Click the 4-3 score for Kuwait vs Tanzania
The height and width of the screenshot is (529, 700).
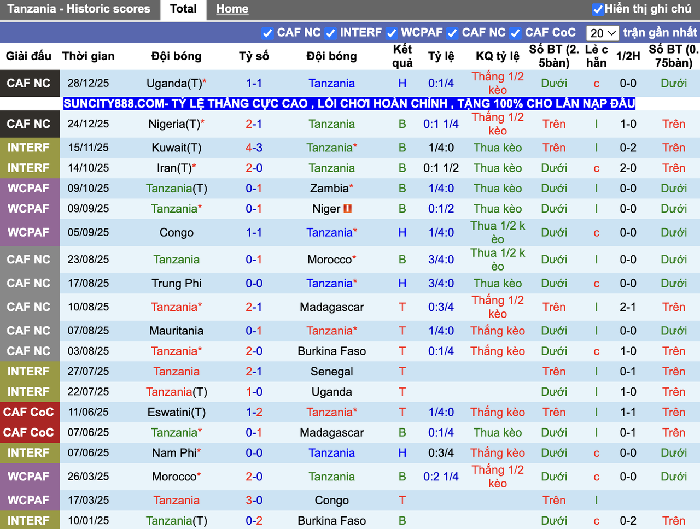(x=254, y=148)
